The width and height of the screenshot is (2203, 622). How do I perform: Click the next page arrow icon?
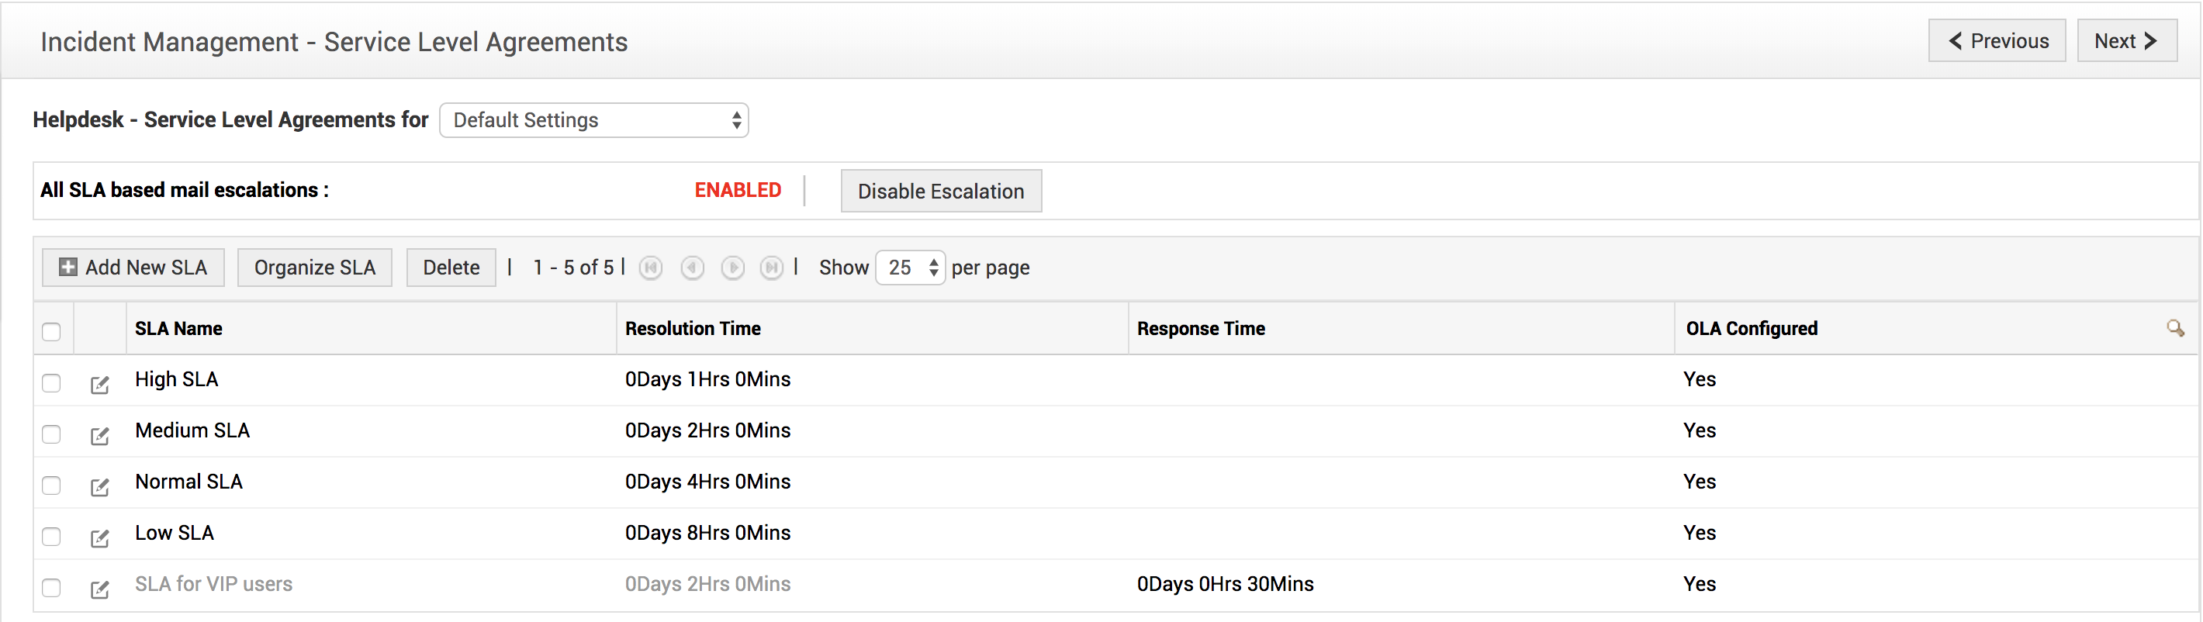tap(732, 268)
